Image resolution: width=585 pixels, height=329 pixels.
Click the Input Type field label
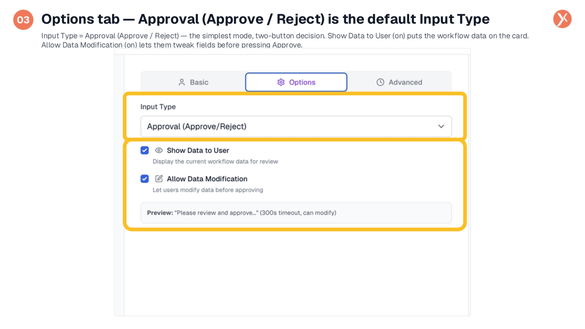click(158, 107)
